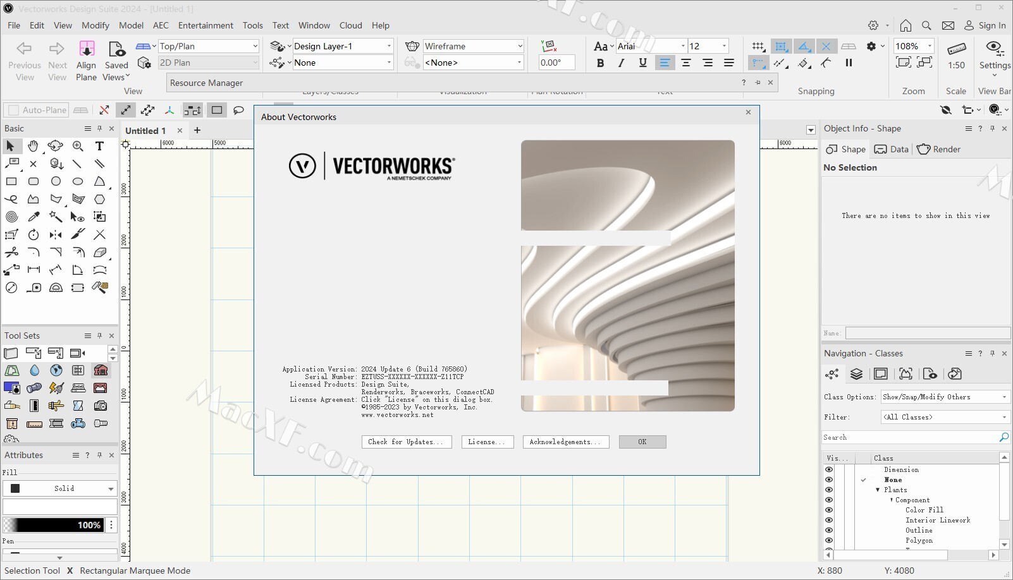Select the Pan hand tool

point(33,146)
